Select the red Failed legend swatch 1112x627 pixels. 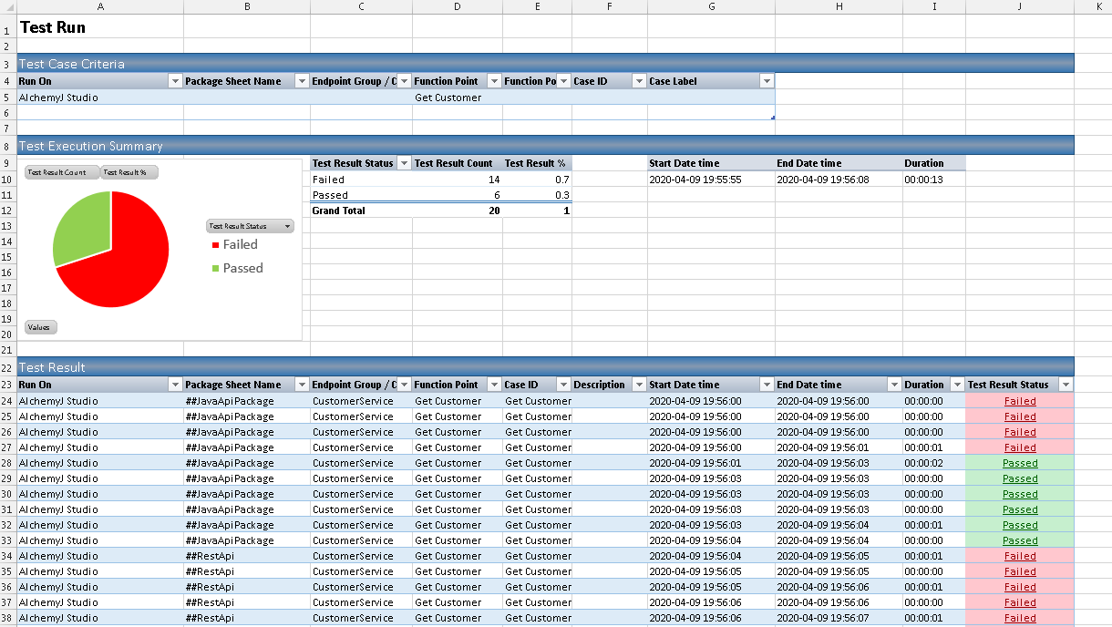point(215,245)
